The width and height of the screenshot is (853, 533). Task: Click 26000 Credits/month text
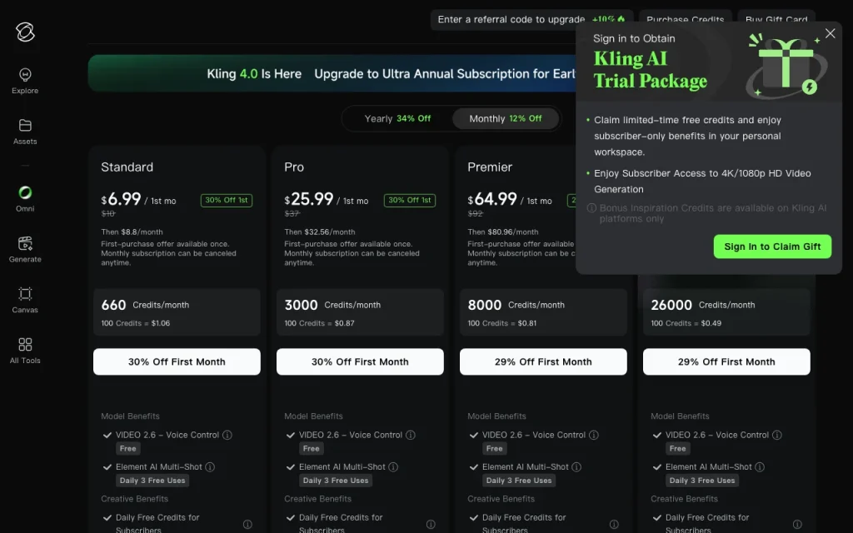(703, 305)
